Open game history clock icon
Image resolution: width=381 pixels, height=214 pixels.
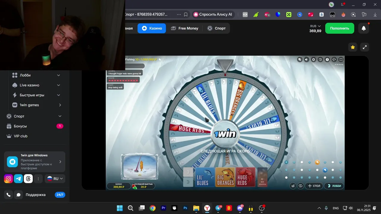pos(320,59)
